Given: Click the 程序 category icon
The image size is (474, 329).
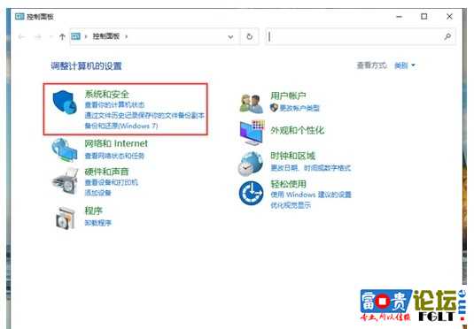Looking at the screenshot, I should point(66,218).
